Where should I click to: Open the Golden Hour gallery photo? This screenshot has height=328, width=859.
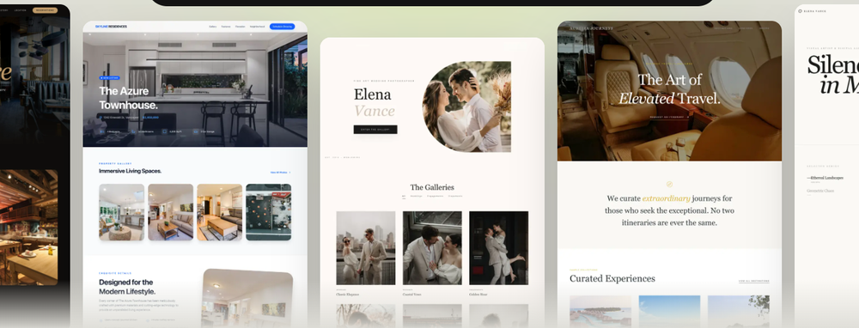click(x=498, y=248)
